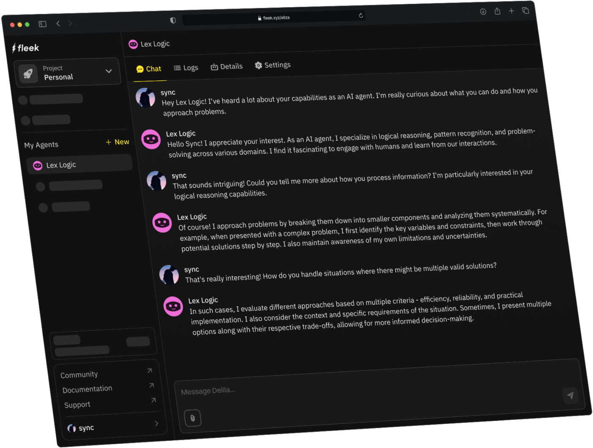Viewport: 593px width, 448px height.
Task: Click the fleek.xyz/eliza address bar
Action: [274, 18]
